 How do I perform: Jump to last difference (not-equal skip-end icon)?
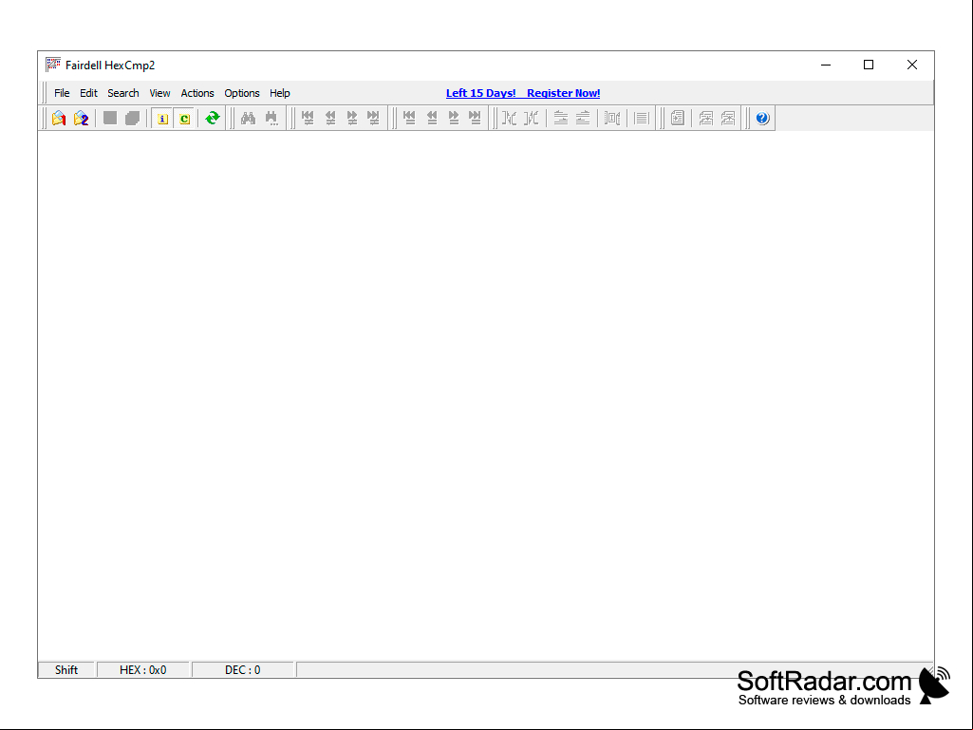[374, 118]
